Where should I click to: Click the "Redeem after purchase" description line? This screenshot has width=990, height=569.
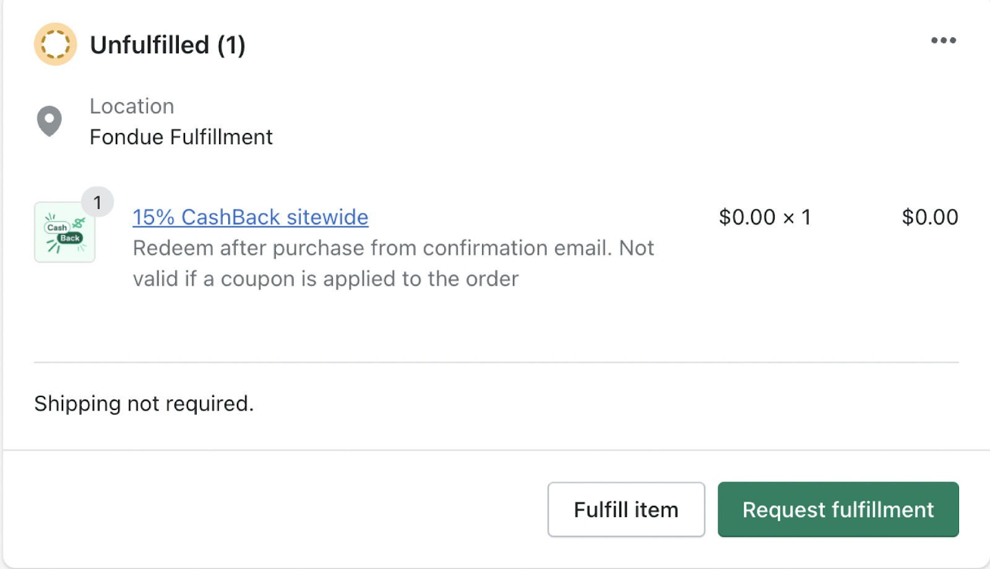pos(393,248)
